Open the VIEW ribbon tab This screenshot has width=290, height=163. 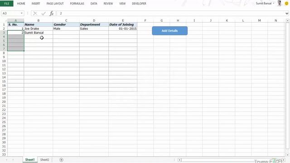pos(122,4)
